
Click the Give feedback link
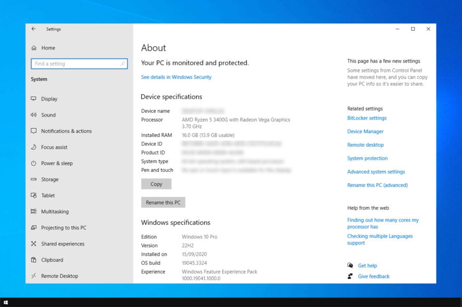373,276
